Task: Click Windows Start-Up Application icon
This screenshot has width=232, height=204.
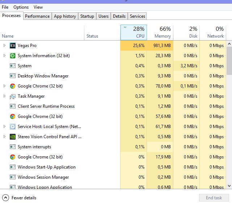Action: tap(13, 167)
